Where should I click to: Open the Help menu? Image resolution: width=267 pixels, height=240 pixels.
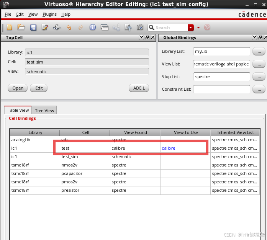click(x=66, y=14)
